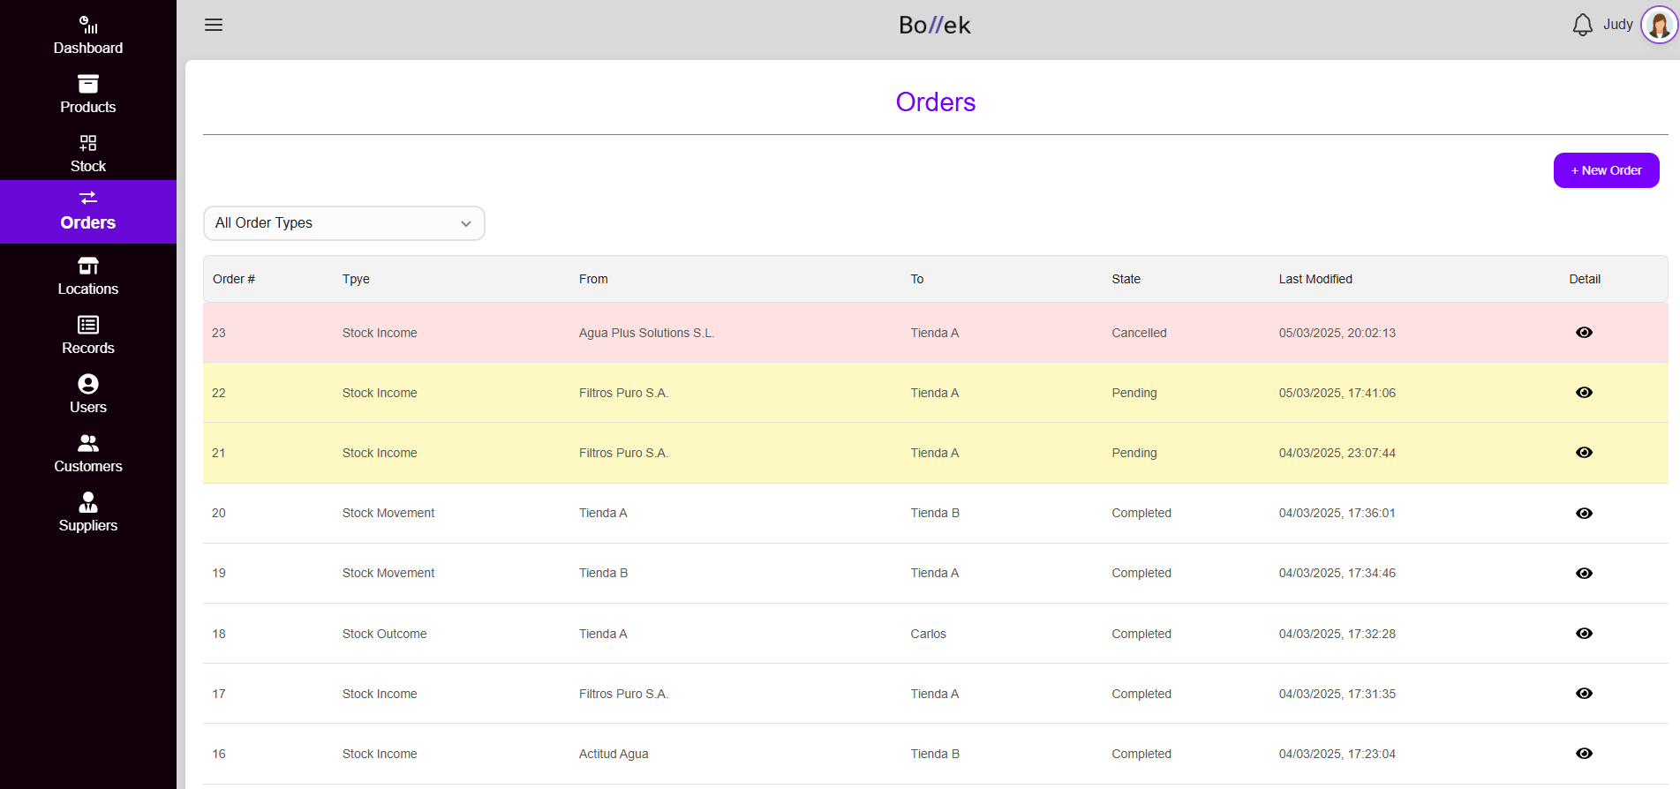Screen dimensions: 1680x789
Task: Open the Customers page
Action: [x=88, y=454]
